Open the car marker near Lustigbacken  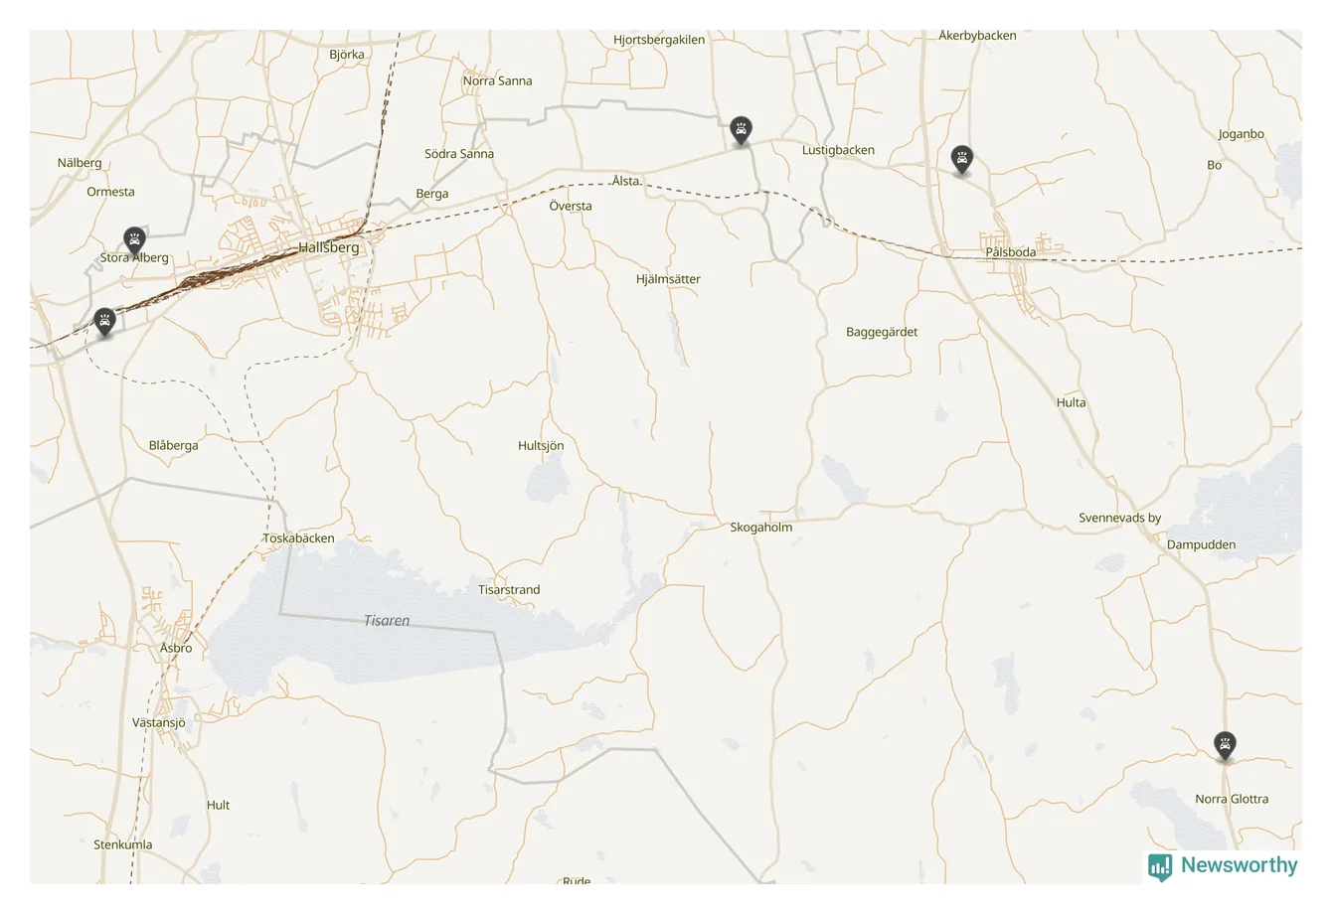(x=741, y=129)
